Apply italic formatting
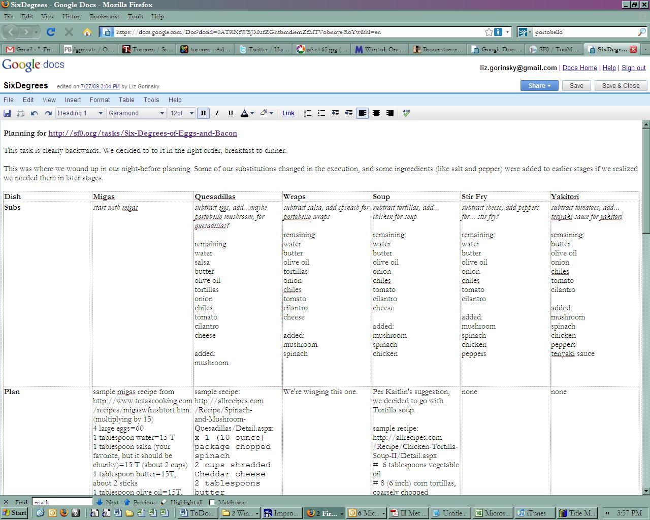The height and width of the screenshot is (520, 650). 217,113
